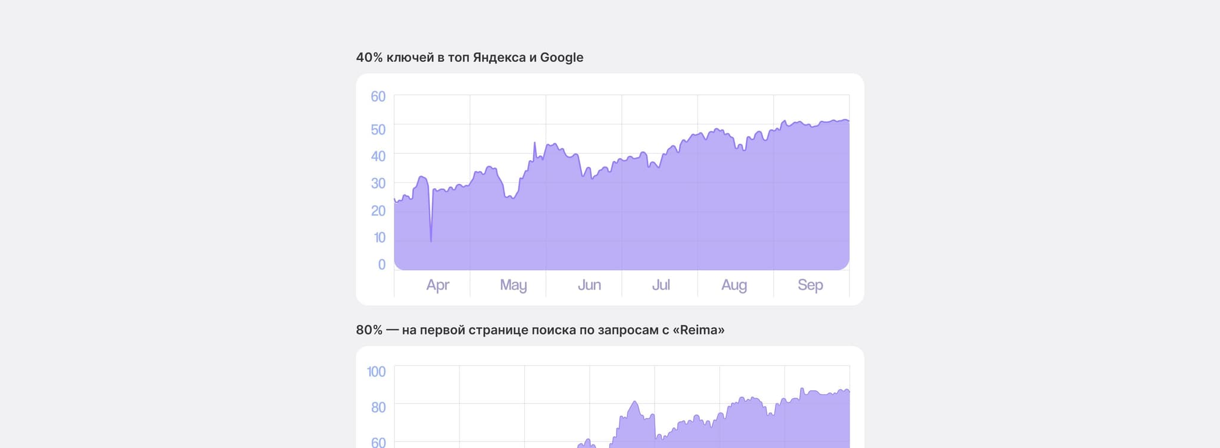The image size is (1220, 448).
Task: Click the 100 label on second chart
Action: 376,372
